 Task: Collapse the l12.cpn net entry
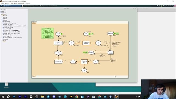1,14
